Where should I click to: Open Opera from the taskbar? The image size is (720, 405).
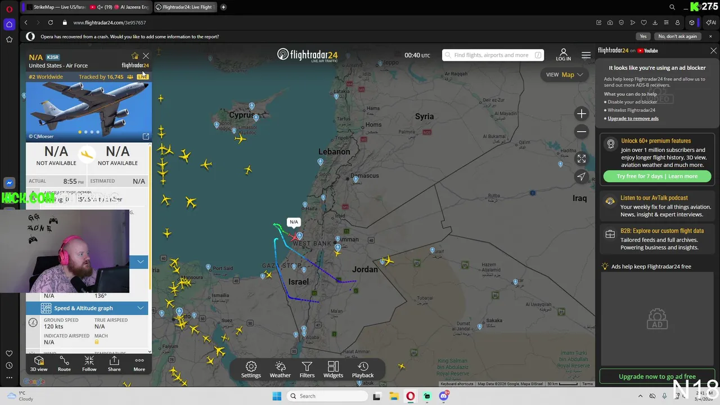[411, 396]
